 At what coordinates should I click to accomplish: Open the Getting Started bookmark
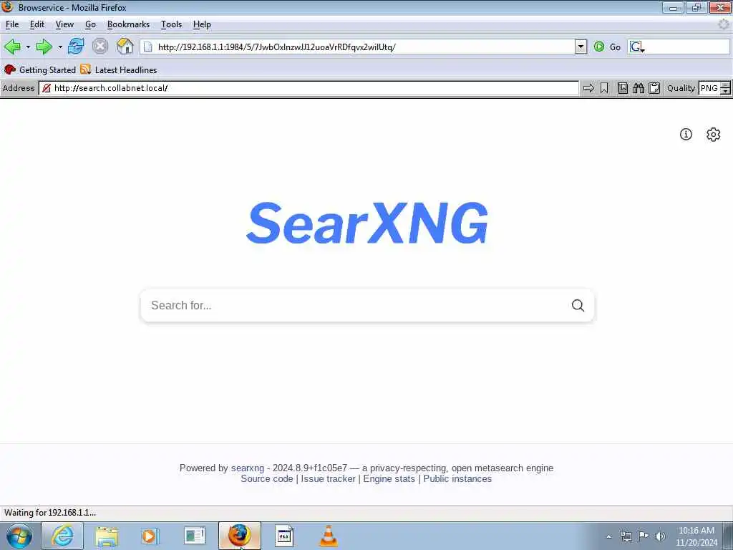[x=40, y=69]
